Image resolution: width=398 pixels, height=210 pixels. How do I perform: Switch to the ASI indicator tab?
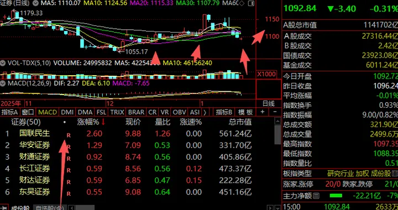(x=195, y=112)
